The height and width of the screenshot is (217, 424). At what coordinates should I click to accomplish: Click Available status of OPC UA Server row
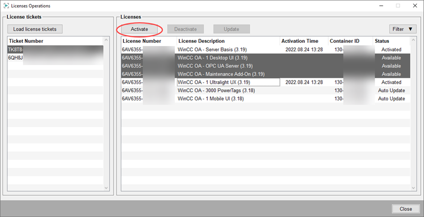click(391, 66)
